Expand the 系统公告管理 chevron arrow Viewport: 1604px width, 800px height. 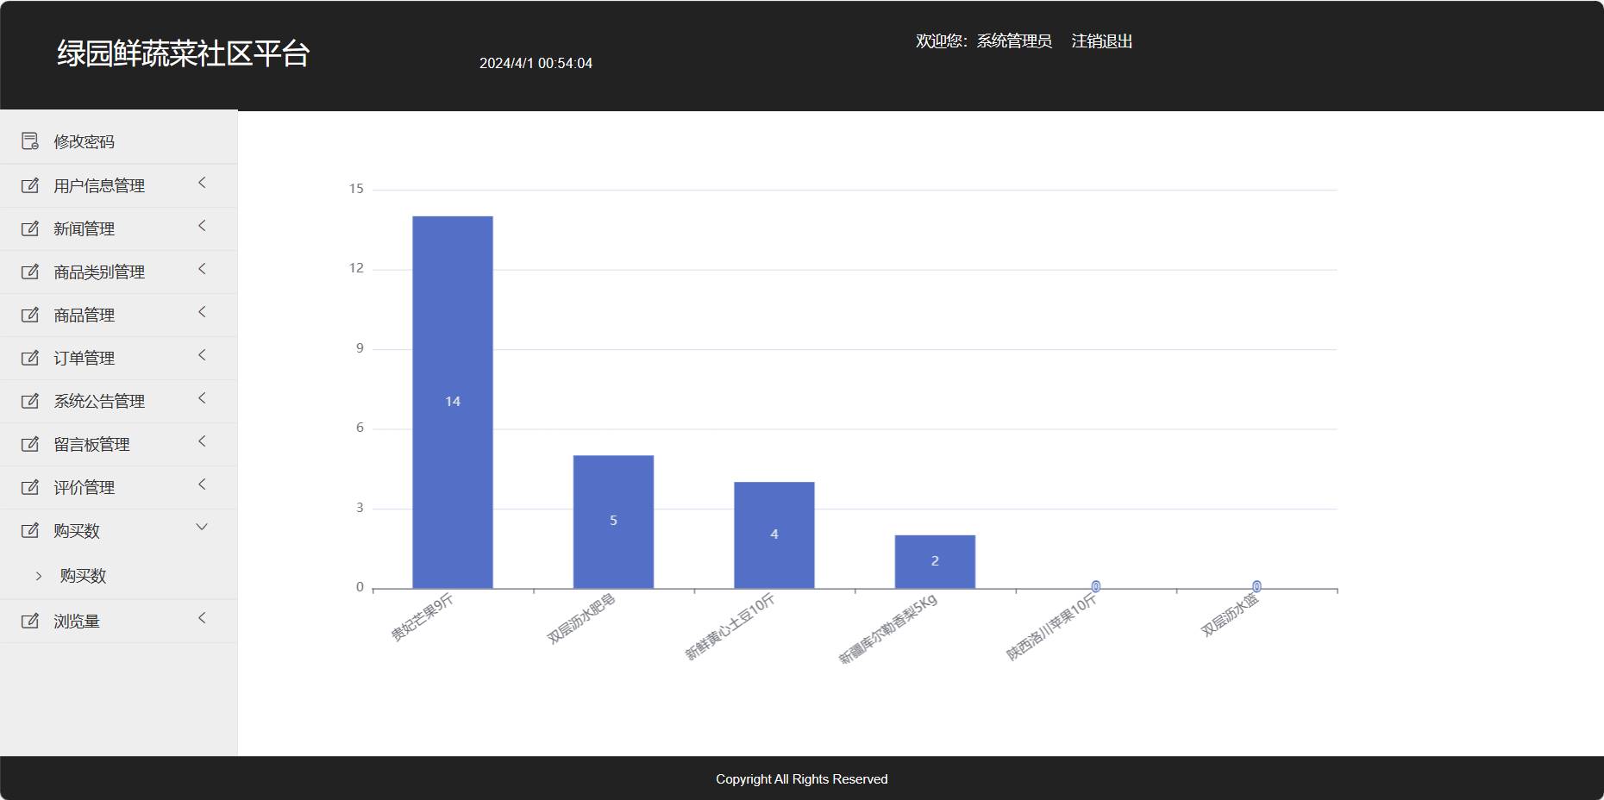(x=202, y=398)
